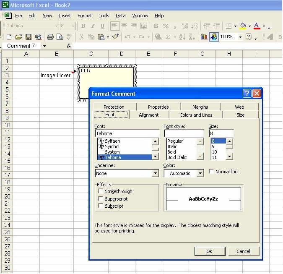This screenshot has width=283, height=274.
Task: Open the Paste options dropdown arrow
Action: pos(108,37)
